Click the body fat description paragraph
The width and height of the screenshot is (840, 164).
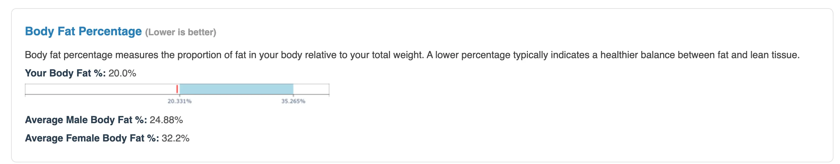click(x=412, y=55)
